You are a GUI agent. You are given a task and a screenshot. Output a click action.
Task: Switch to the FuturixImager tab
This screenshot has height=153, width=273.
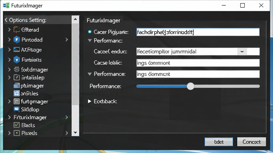104,20
